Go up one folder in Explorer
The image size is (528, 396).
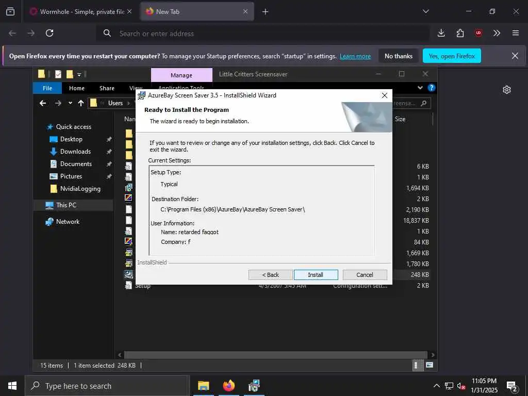coord(81,103)
